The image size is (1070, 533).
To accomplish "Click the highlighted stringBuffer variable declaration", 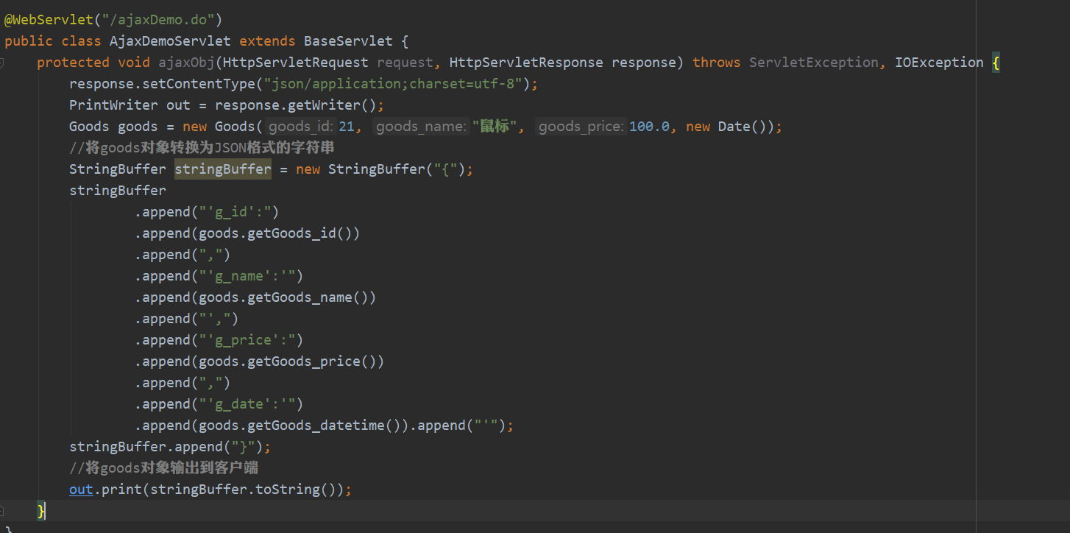I will click(x=223, y=169).
